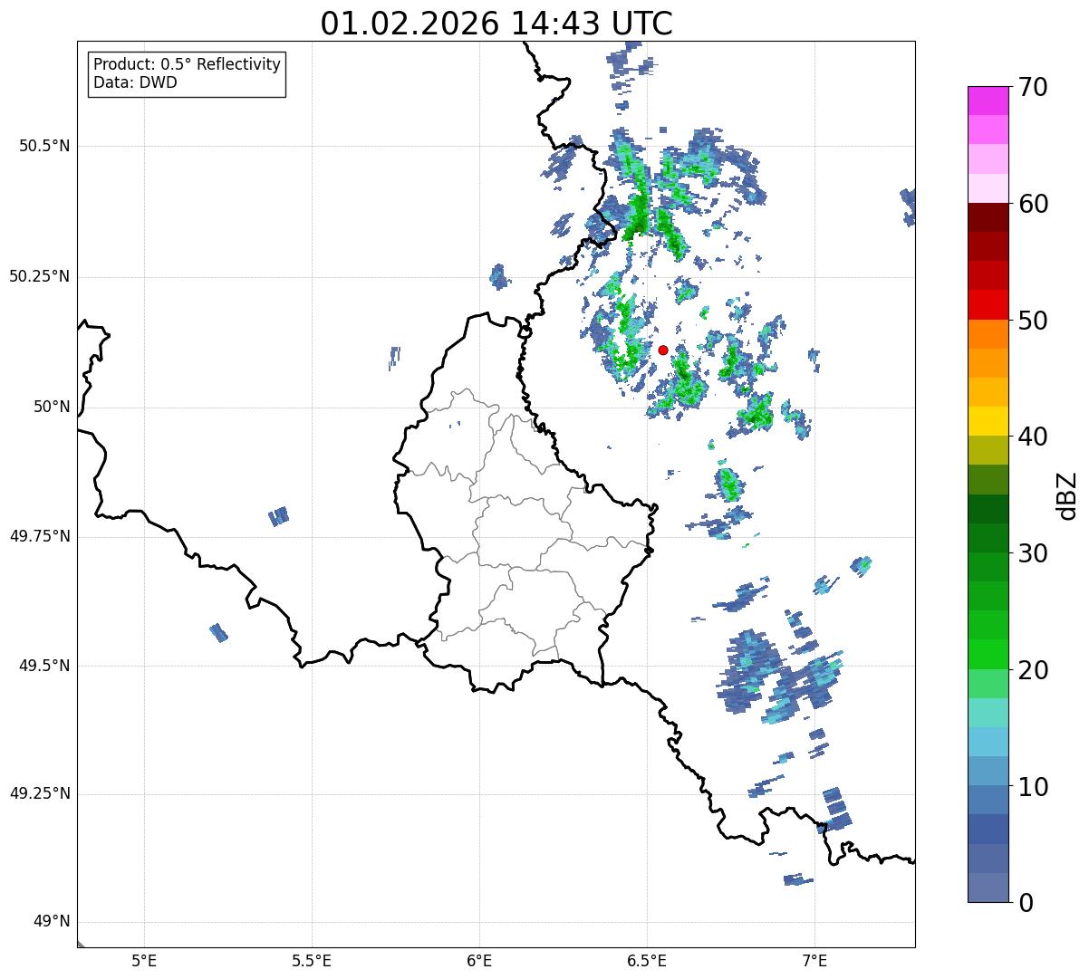1089x979 pixels.
Task: Pick the magenta swatch at colorbar top
Action: 988,101
